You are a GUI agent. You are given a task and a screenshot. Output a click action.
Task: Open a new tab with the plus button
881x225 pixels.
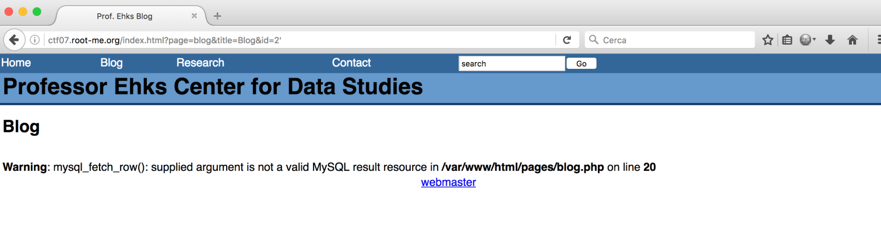(217, 16)
